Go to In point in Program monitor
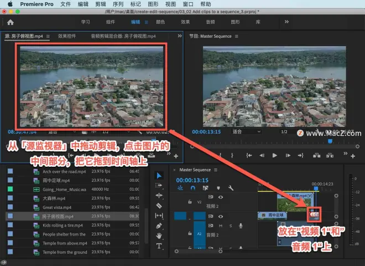This screenshot has height=266, width=365. point(249,155)
